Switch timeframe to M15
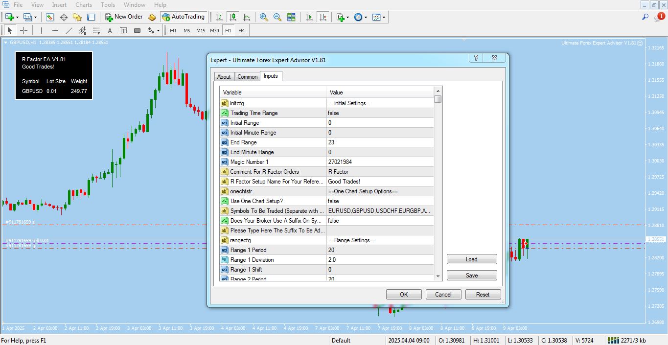 point(201,30)
